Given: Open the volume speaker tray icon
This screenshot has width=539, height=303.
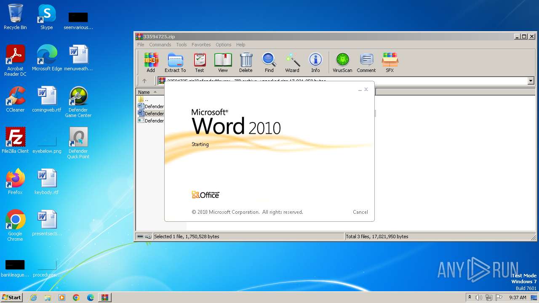Looking at the screenshot, I should click(x=479, y=298).
